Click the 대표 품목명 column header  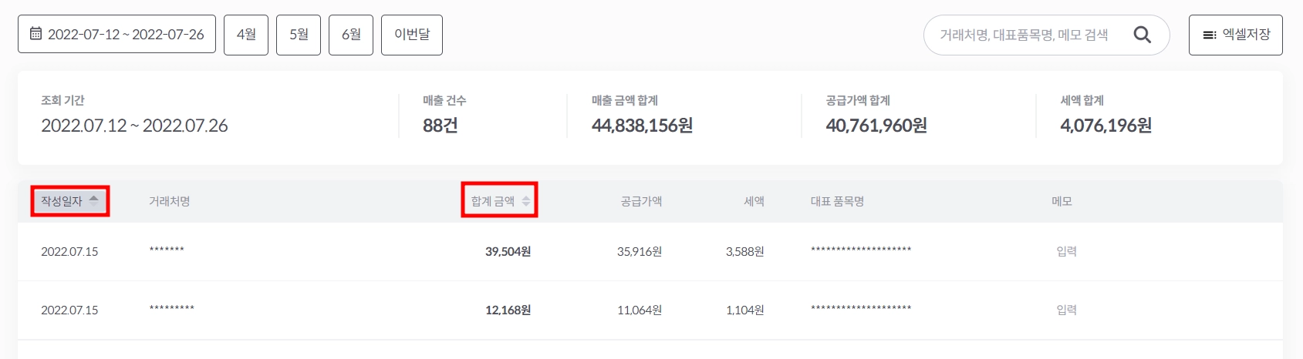click(x=837, y=201)
